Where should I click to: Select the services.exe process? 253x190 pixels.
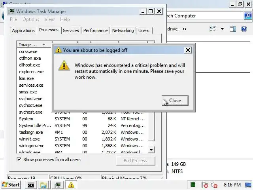[31, 85]
